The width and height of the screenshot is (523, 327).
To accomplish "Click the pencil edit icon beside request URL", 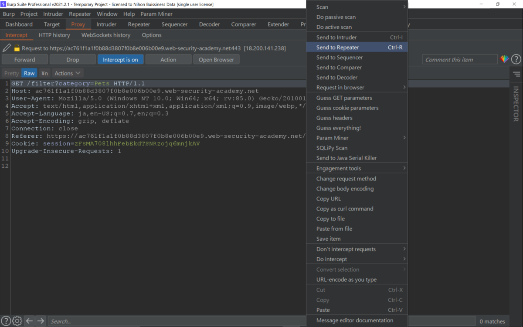I will coord(7,48).
